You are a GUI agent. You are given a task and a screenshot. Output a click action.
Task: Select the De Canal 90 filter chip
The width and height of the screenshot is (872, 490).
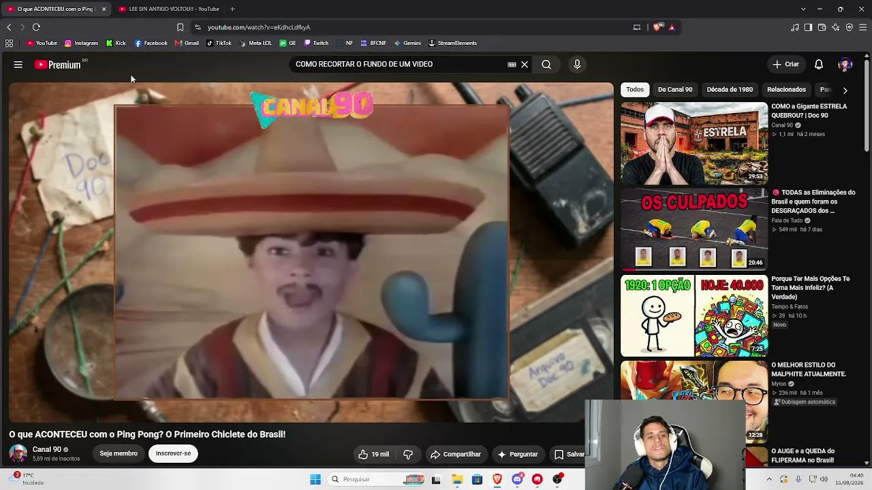click(675, 90)
